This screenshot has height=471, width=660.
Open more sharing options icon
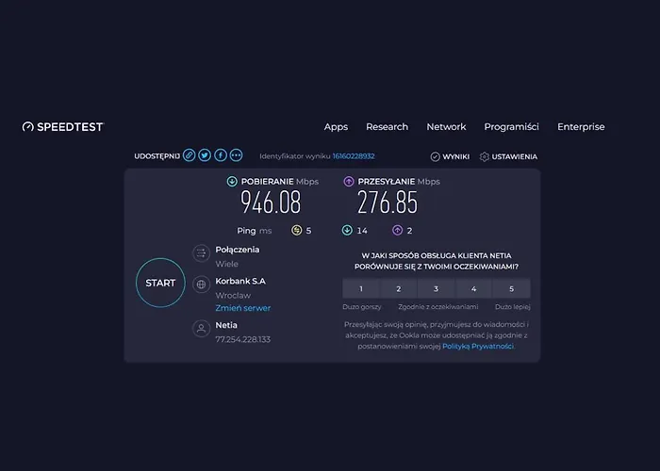(236, 155)
